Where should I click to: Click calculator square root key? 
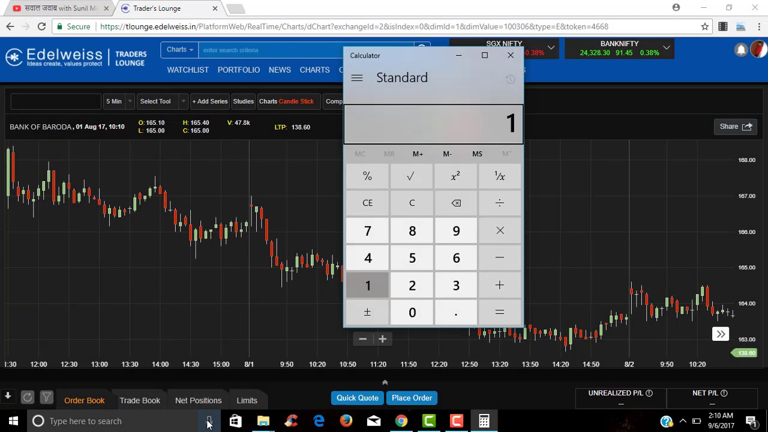click(411, 176)
